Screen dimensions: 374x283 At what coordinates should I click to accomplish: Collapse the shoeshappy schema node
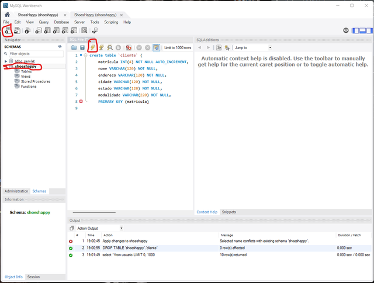(x=6, y=66)
